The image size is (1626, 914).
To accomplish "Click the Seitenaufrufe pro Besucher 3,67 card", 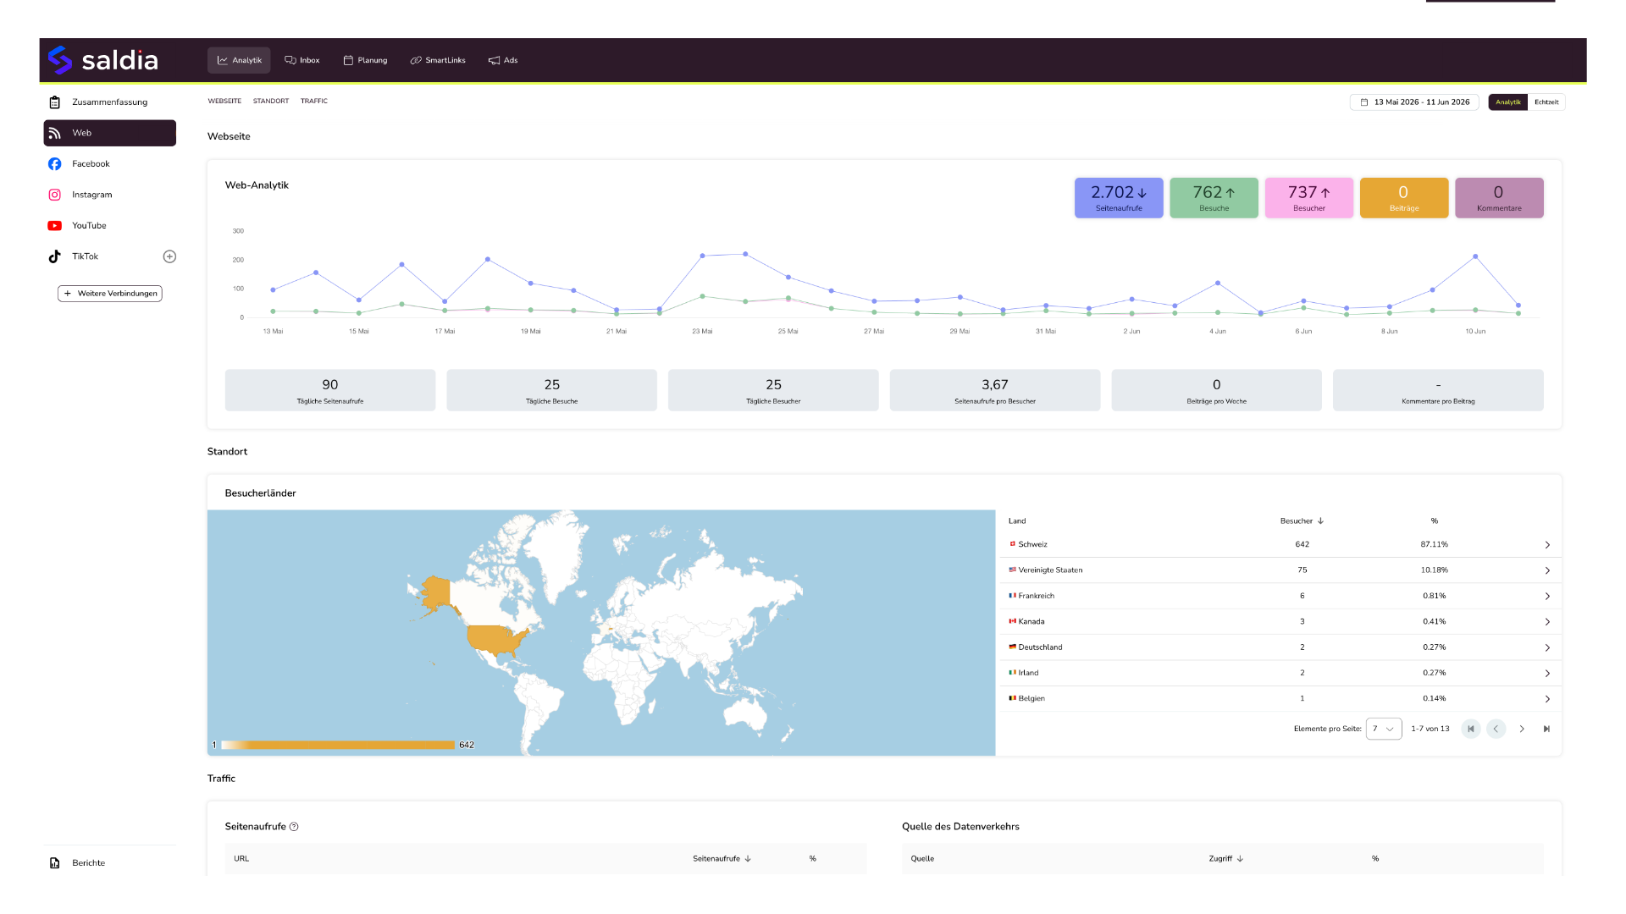I will pos(995,390).
